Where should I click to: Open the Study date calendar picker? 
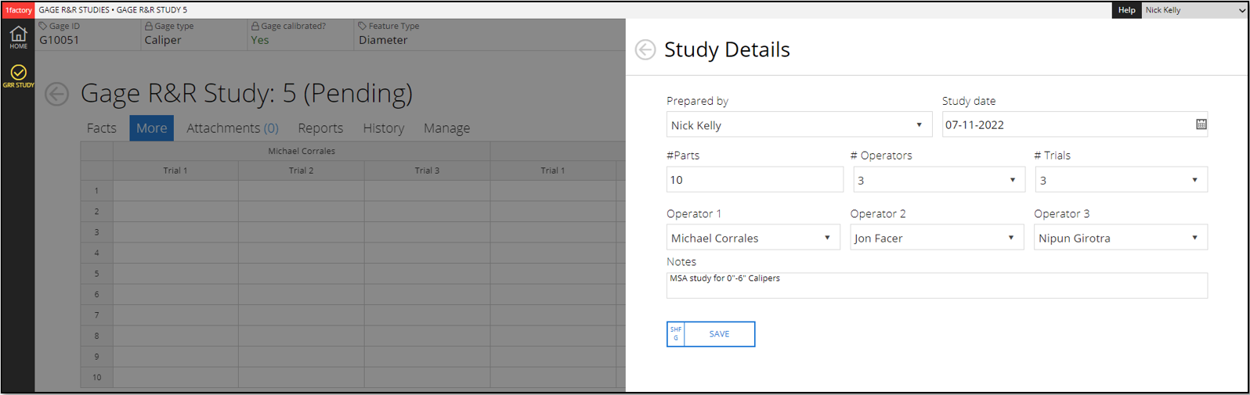tap(1201, 124)
